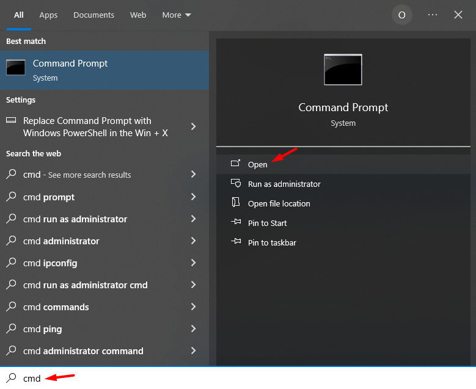Expand the 'cmd prompt' web suggestion arrow
476x389 pixels.
(x=193, y=197)
